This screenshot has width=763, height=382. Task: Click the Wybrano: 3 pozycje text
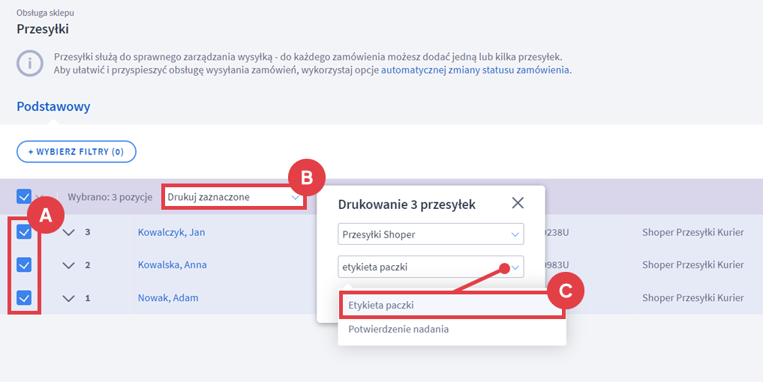click(110, 197)
